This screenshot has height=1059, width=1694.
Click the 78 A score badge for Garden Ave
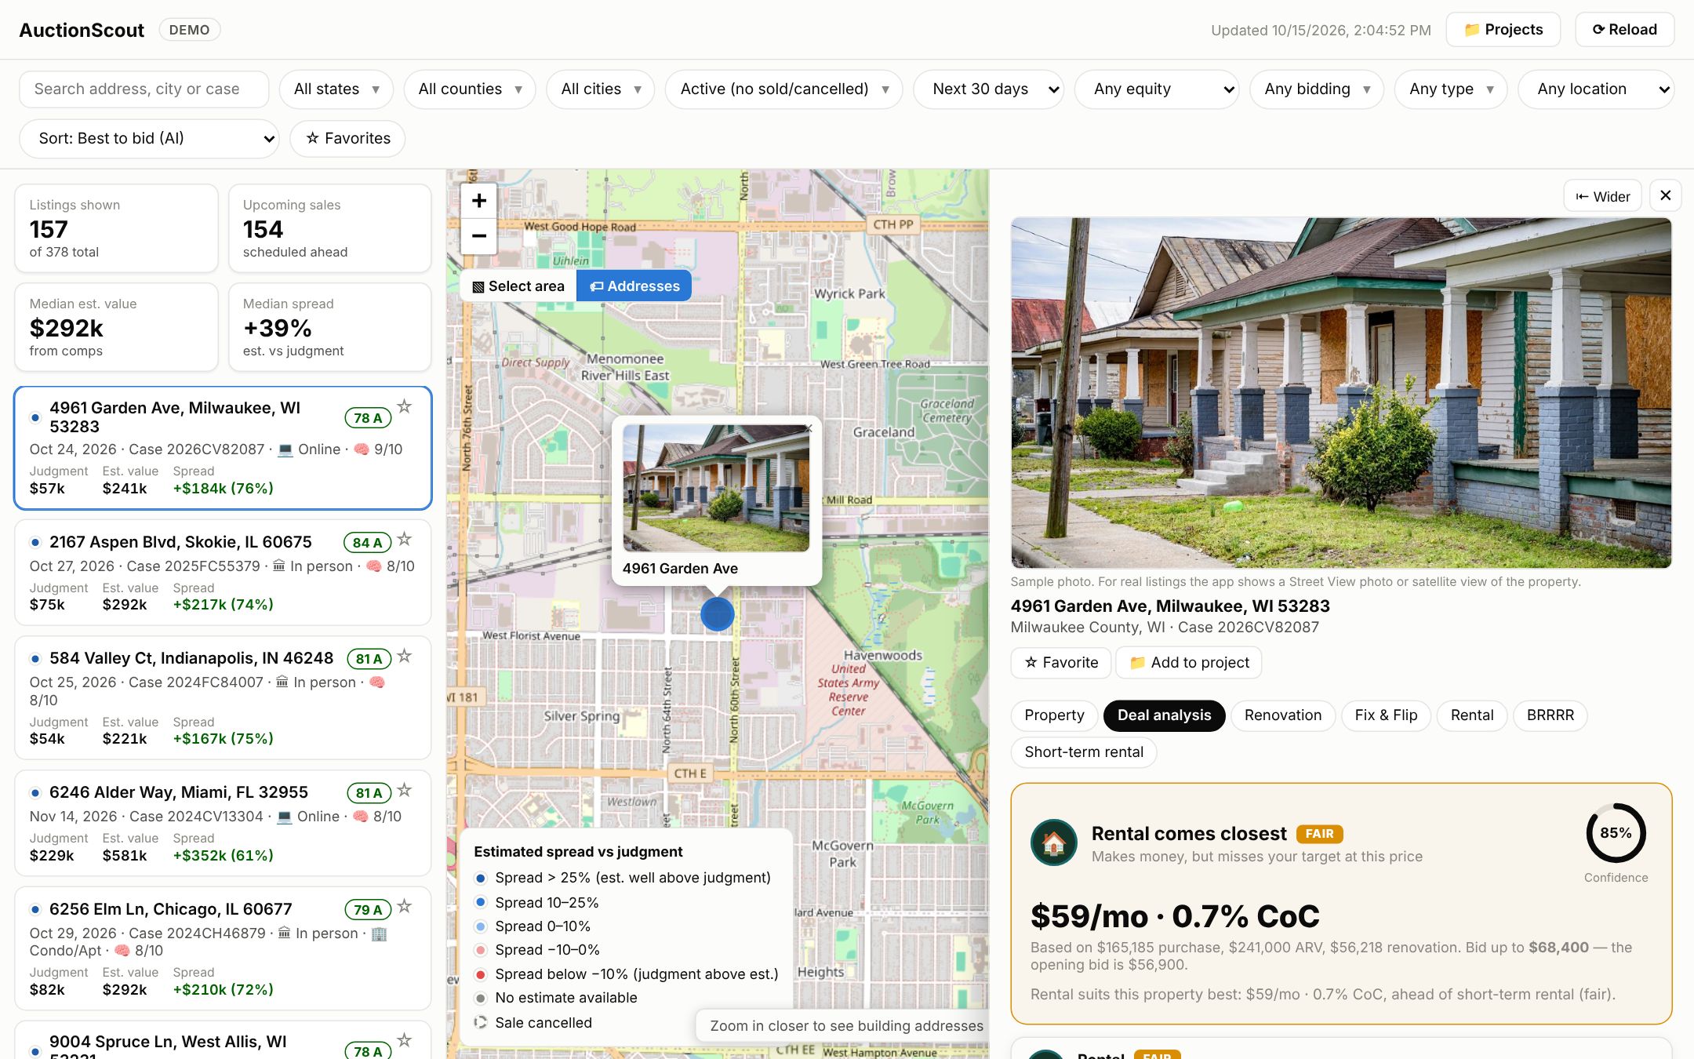pyautogui.click(x=368, y=418)
